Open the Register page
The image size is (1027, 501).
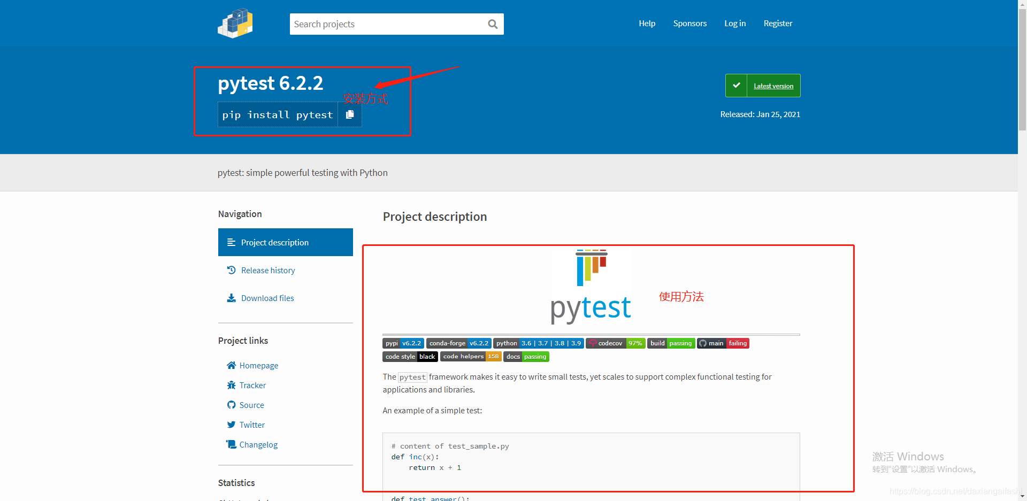(778, 24)
